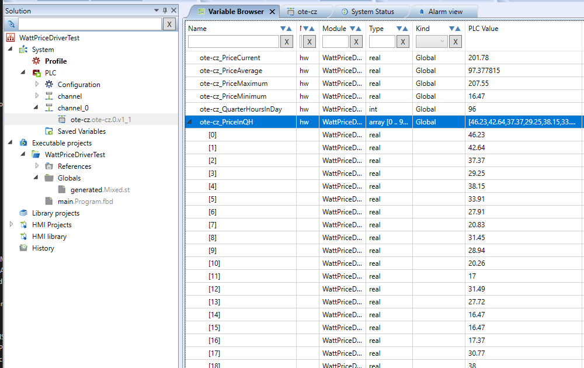Toggle auto-hide pin on Solution panel

[165, 11]
